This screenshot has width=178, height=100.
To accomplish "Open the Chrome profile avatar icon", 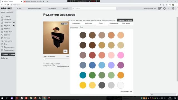I will tap(173, 5).
